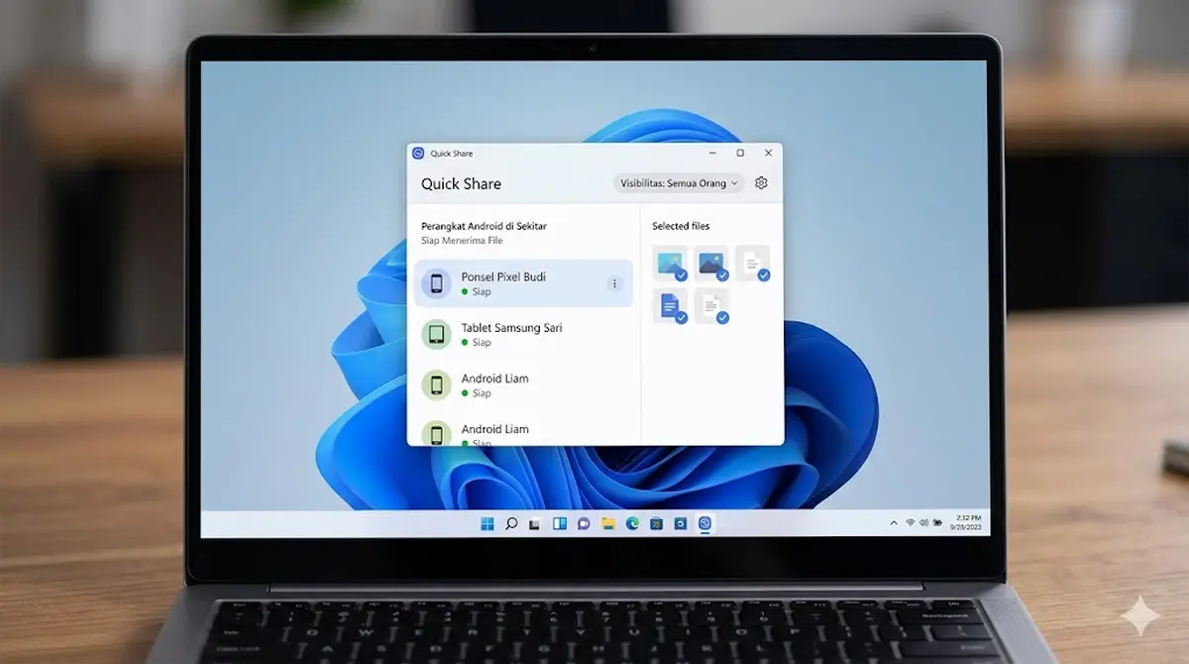
Task: Open the Quick Share settings gear
Action: 761,182
